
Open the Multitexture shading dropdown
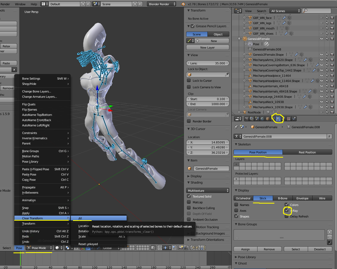[x=208, y=190]
